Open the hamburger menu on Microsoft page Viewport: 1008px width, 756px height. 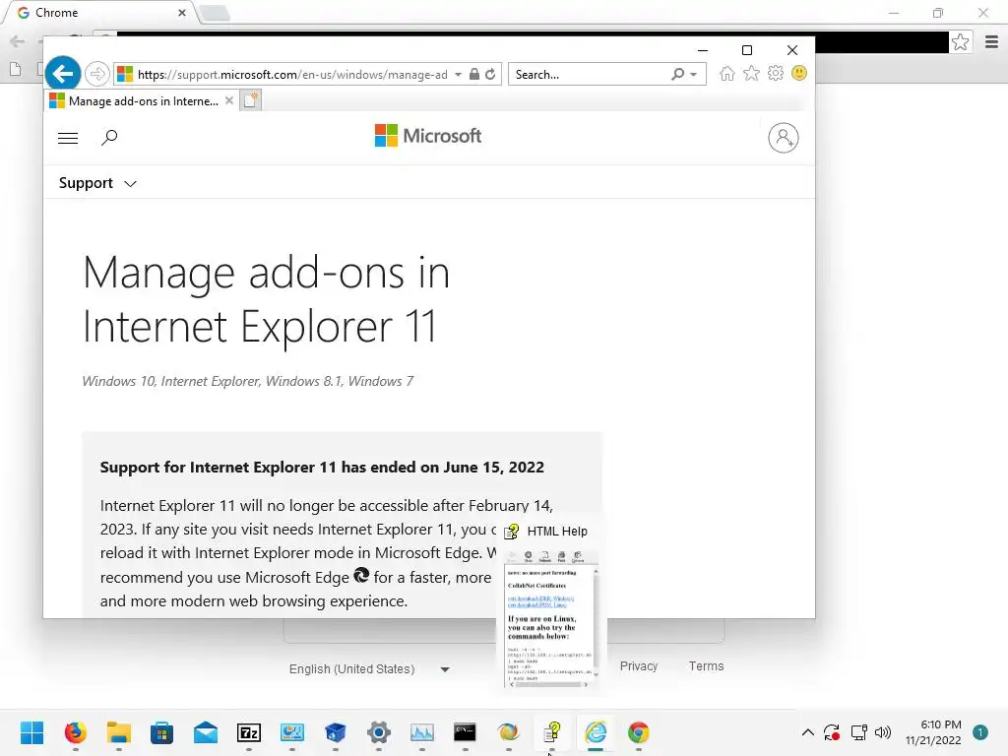(x=68, y=138)
